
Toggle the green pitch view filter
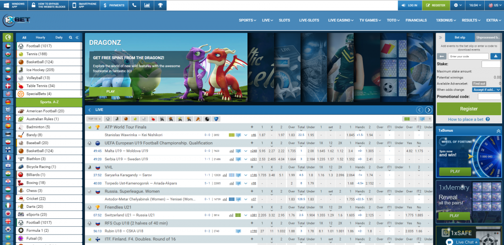pos(407,119)
